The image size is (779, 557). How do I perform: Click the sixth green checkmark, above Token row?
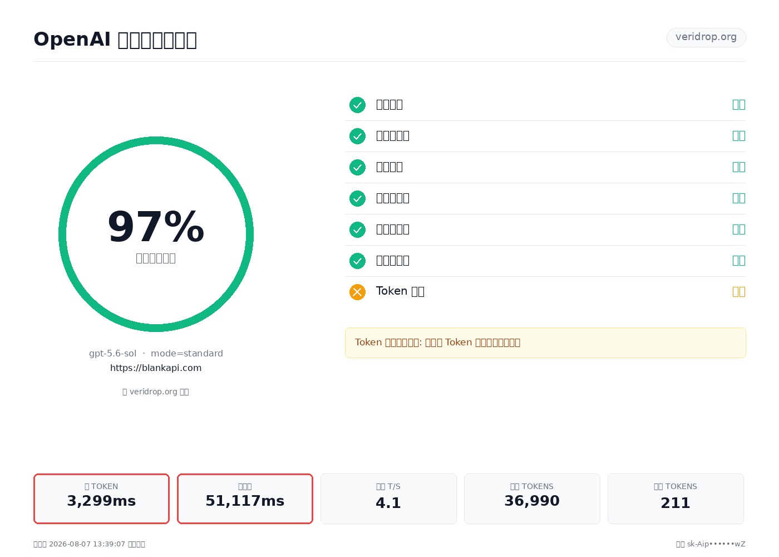point(357,261)
